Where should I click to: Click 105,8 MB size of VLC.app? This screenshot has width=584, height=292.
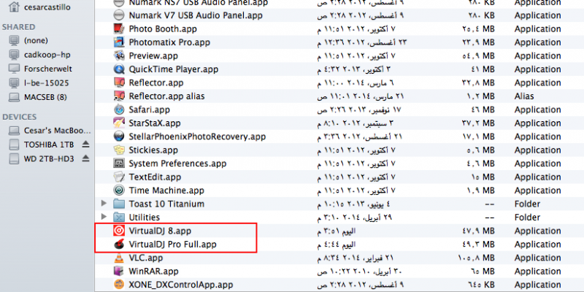tap(477, 258)
